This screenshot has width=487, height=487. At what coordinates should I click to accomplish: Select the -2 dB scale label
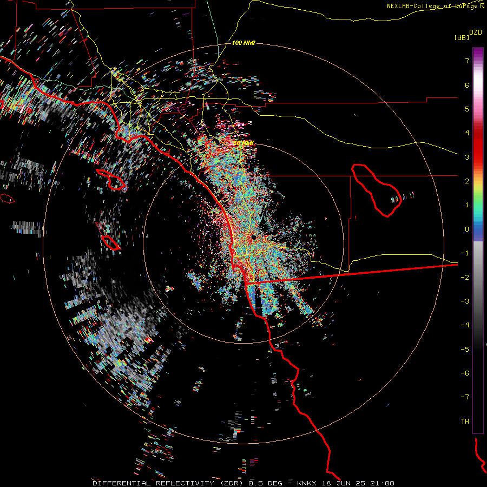[x=465, y=278]
